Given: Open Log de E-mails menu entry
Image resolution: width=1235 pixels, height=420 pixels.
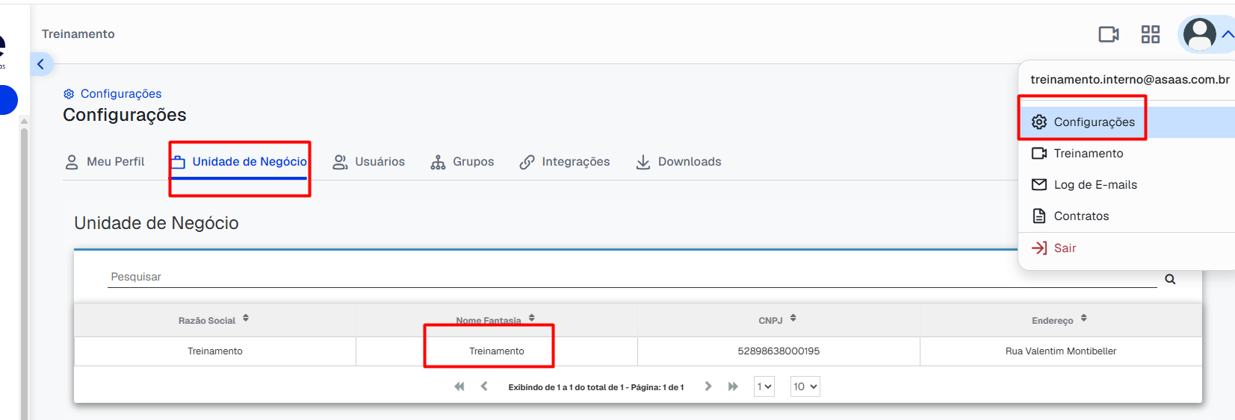Looking at the screenshot, I should pos(1127,185).
